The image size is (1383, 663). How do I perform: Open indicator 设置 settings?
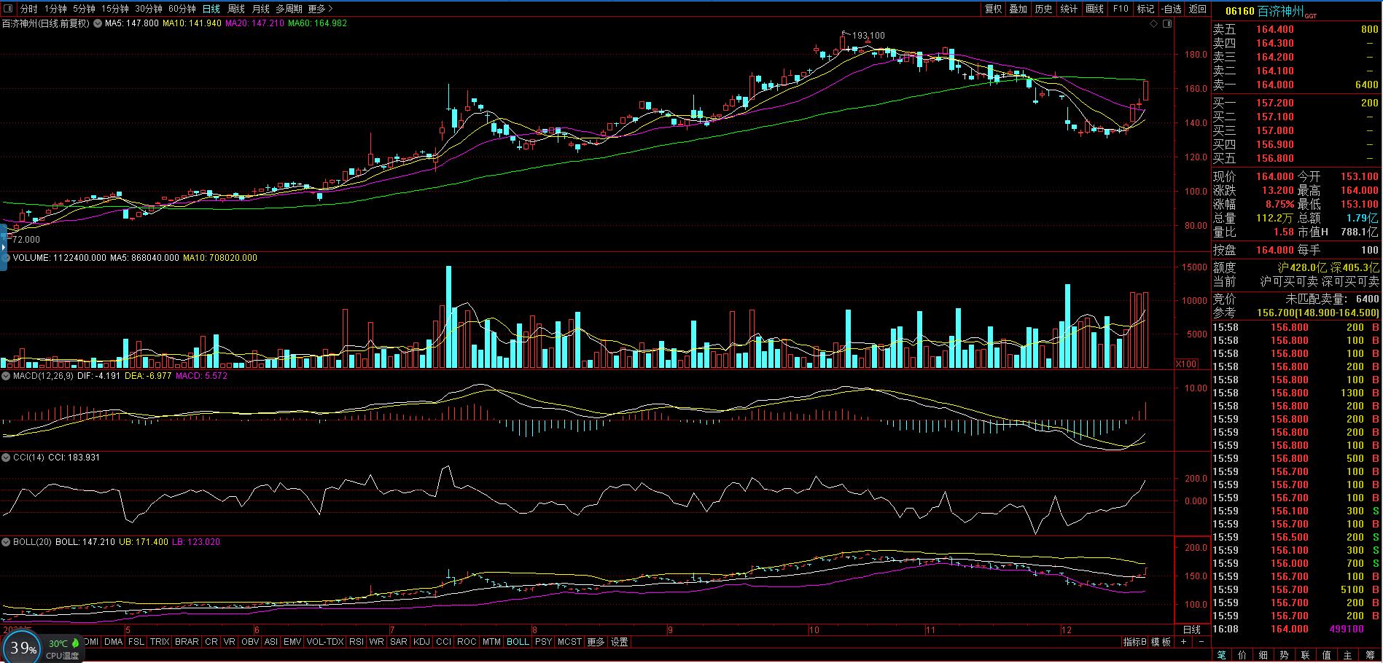point(619,642)
